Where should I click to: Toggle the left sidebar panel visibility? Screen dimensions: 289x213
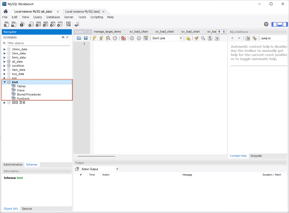point(274,24)
